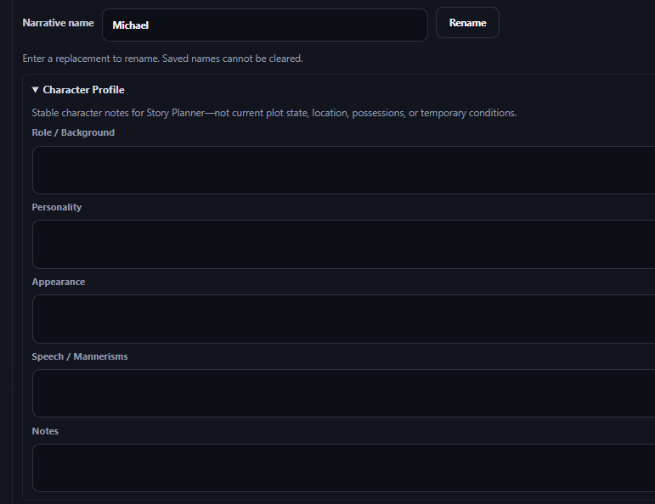Click the empty space beside the Rename button
This screenshot has height=504, width=655.
[577, 23]
